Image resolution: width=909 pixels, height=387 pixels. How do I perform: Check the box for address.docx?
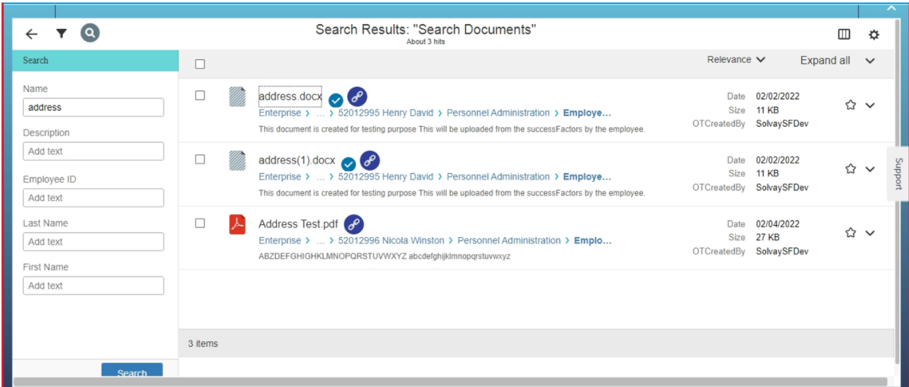click(200, 96)
